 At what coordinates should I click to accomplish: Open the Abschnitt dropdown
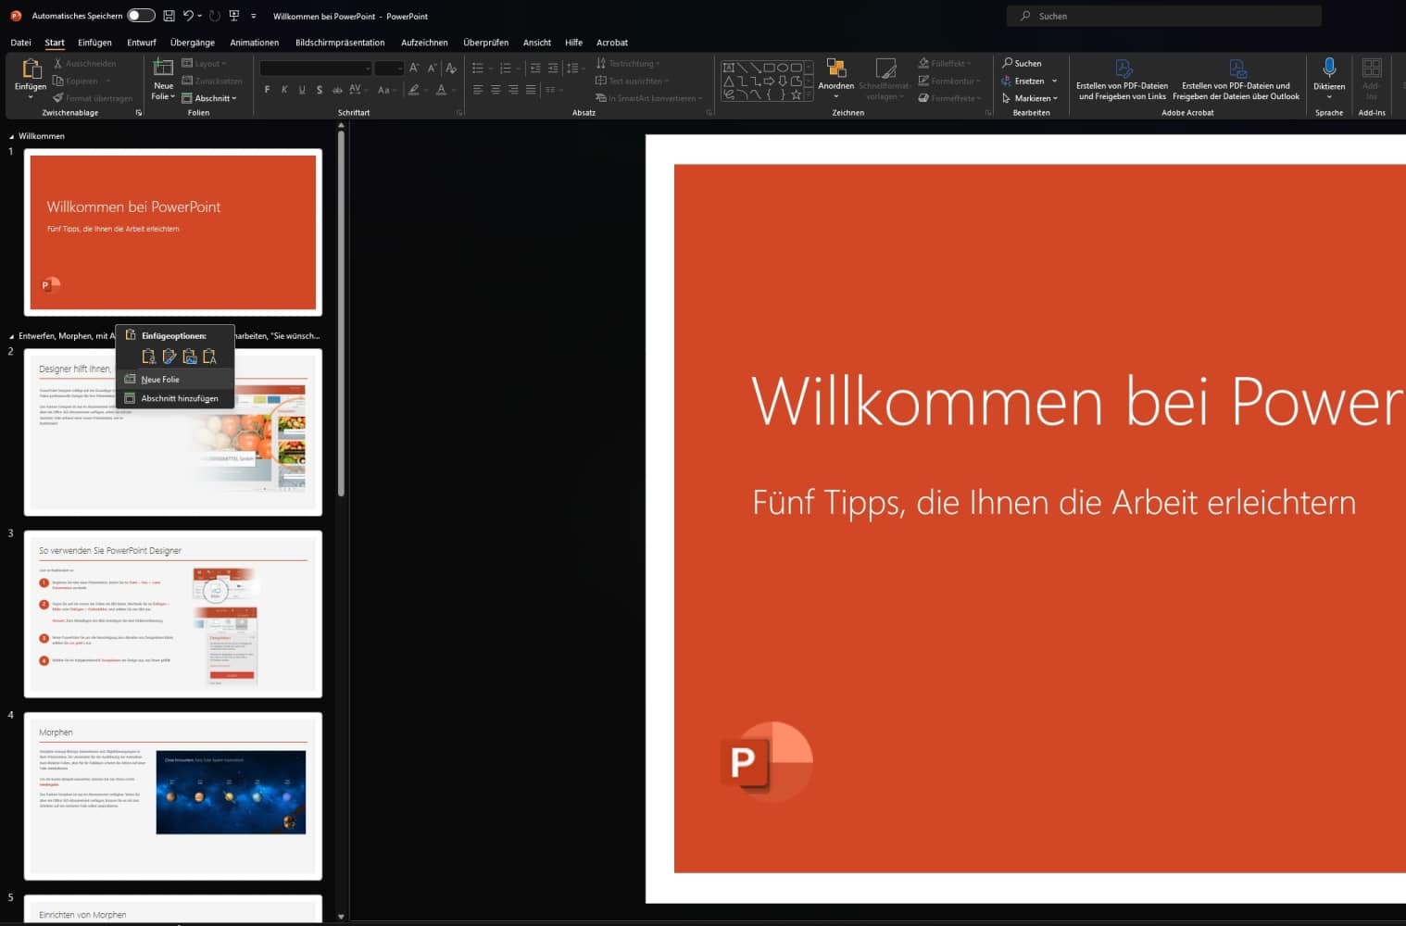(210, 98)
